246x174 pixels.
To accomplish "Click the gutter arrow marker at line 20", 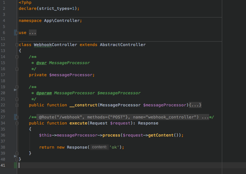I will (x=15, y=90).
